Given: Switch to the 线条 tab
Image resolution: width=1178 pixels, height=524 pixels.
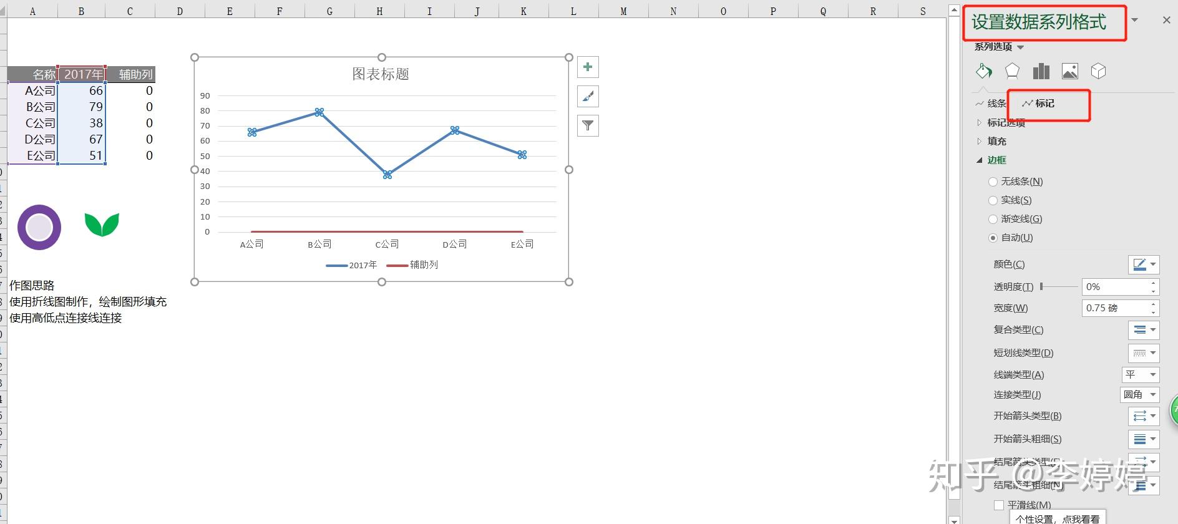Looking at the screenshot, I should coord(991,104).
